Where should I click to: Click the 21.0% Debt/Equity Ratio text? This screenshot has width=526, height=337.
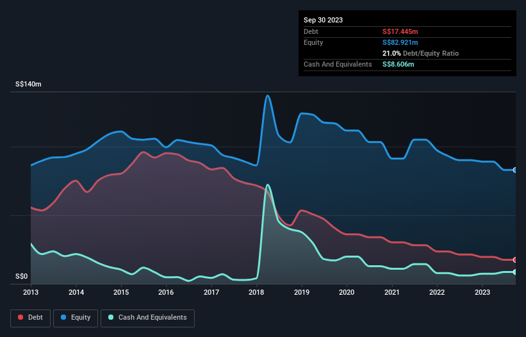(x=420, y=53)
